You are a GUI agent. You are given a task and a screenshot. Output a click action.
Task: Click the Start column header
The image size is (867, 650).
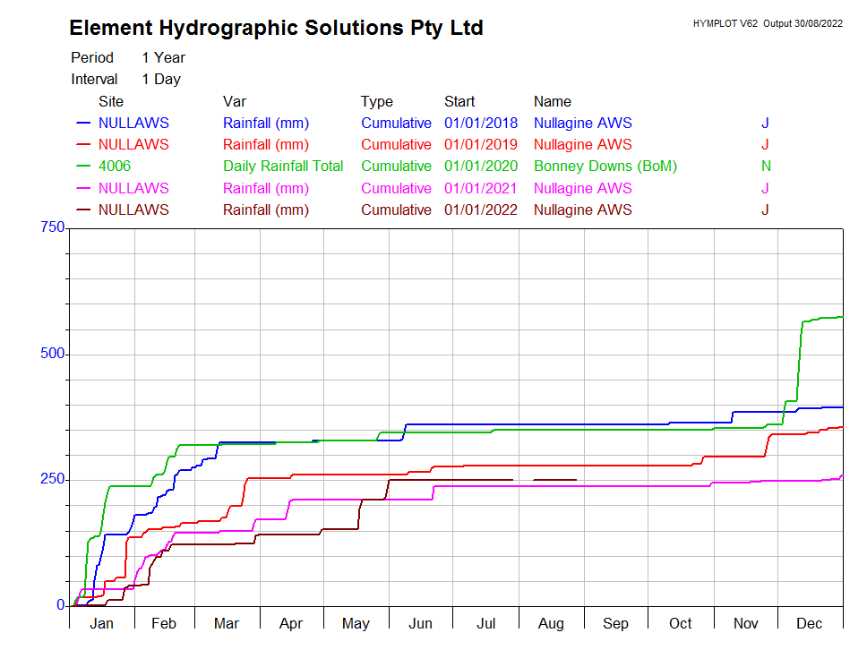pos(459,102)
